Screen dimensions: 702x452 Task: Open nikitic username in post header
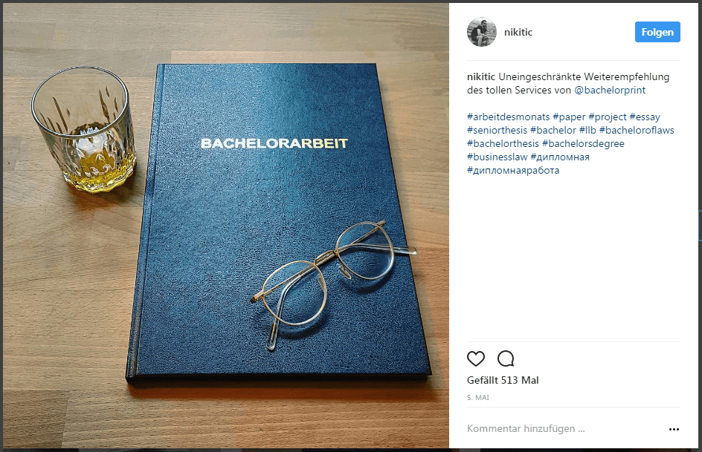coord(518,32)
